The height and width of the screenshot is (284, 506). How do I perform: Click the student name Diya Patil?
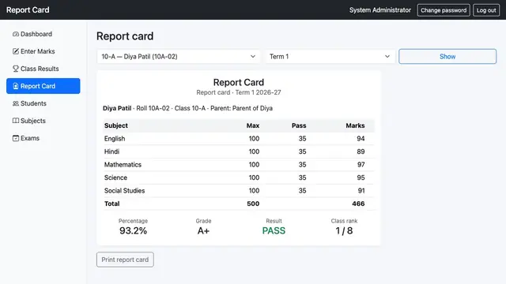[x=117, y=108]
